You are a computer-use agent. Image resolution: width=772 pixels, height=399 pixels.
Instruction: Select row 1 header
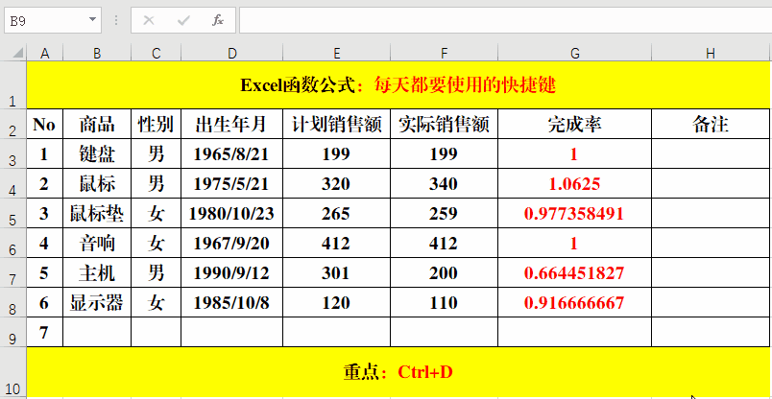pyautogui.click(x=13, y=84)
